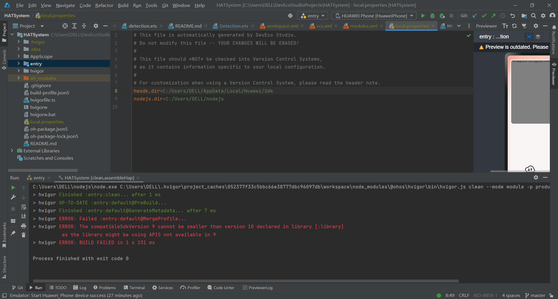Viewport: 558px width, 299px height.
Task: Click the master Git branch widget
Action: tap(535, 295)
